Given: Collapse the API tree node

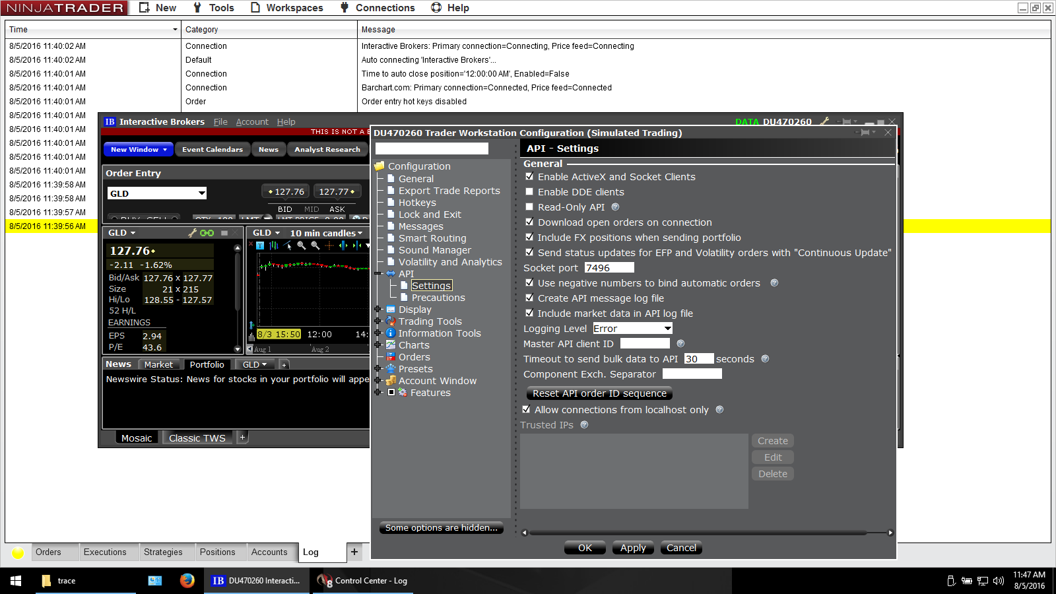Looking at the screenshot, I should [x=378, y=273].
